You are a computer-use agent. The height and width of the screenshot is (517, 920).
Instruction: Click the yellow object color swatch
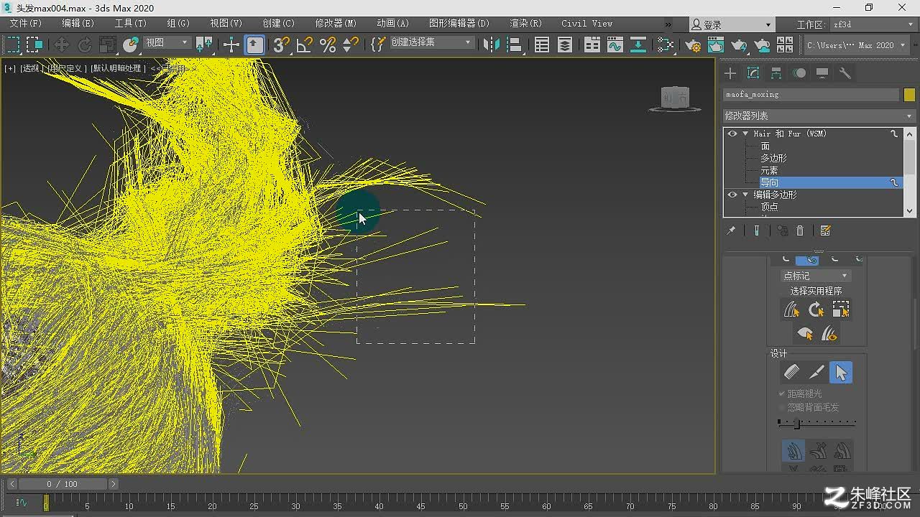click(909, 95)
